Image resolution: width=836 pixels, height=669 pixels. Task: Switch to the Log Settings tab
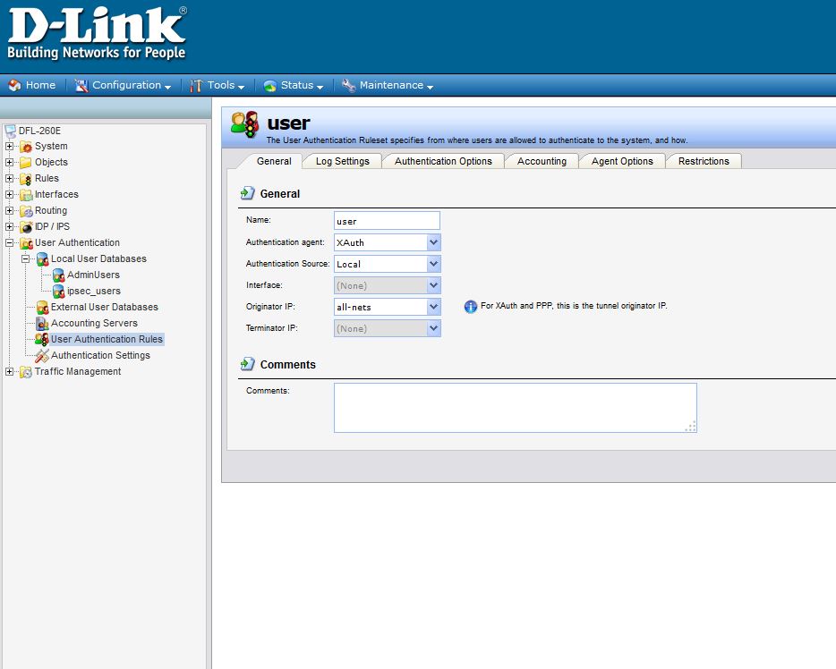coord(342,161)
